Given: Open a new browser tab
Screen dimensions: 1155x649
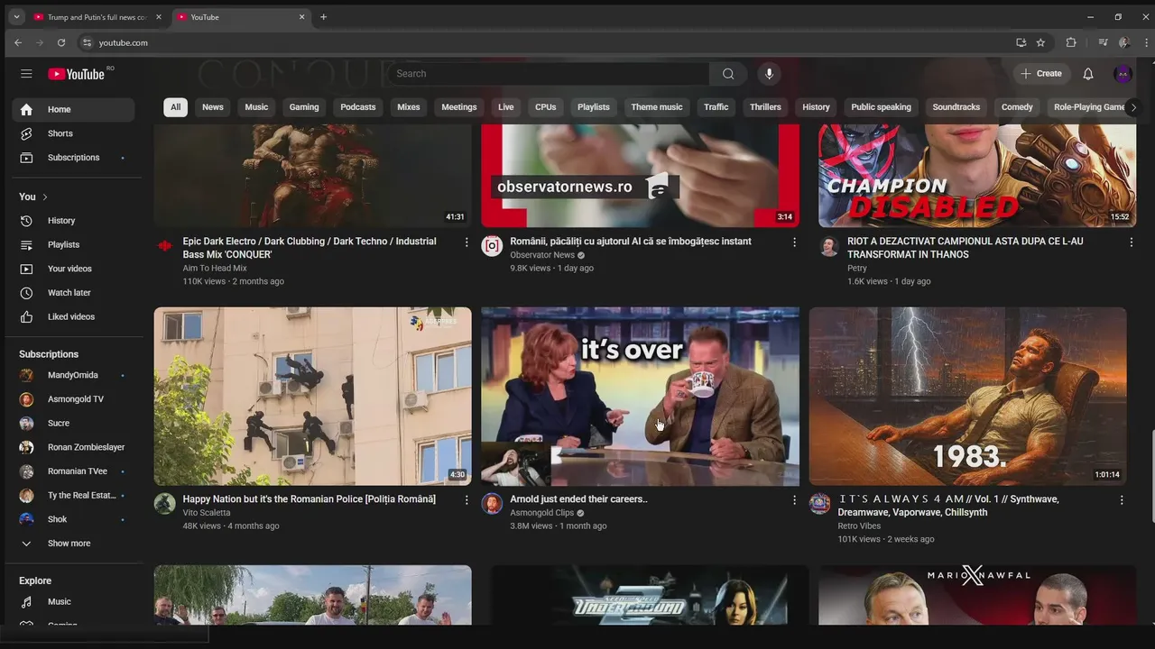Looking at the screenshot, I should (324, 17).
